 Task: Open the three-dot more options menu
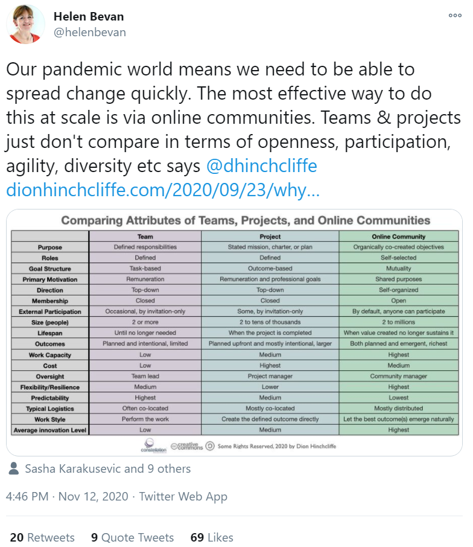455,16
